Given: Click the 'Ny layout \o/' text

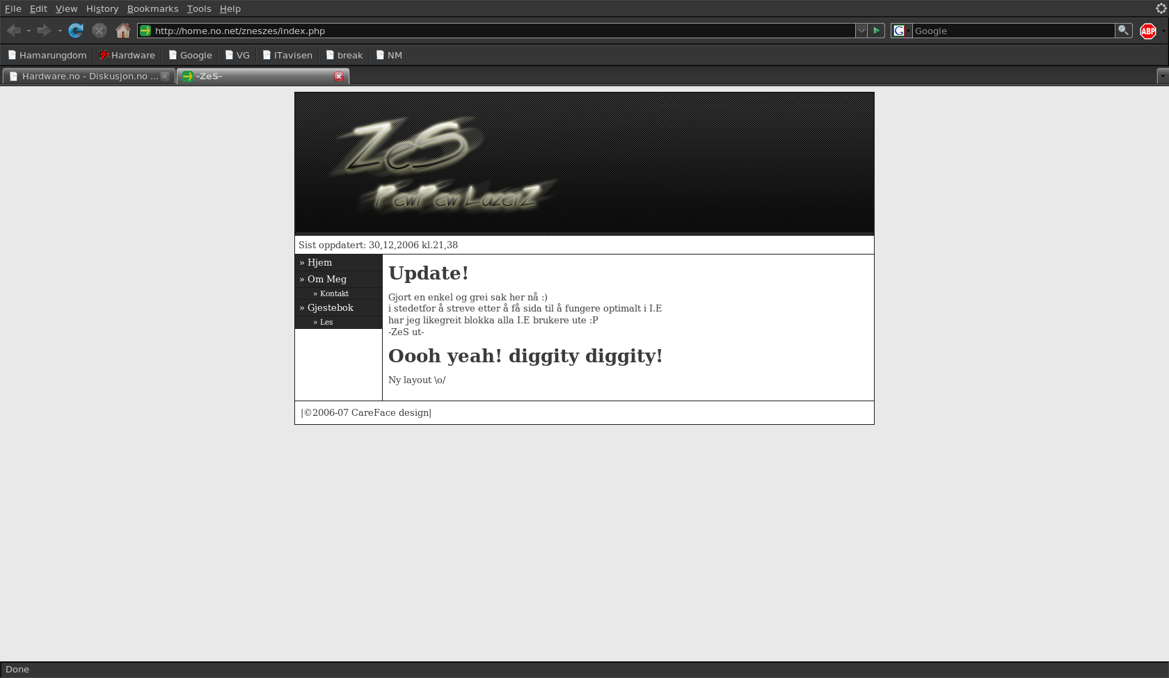Looking at the screenshot, I should (x=417, y=380).
